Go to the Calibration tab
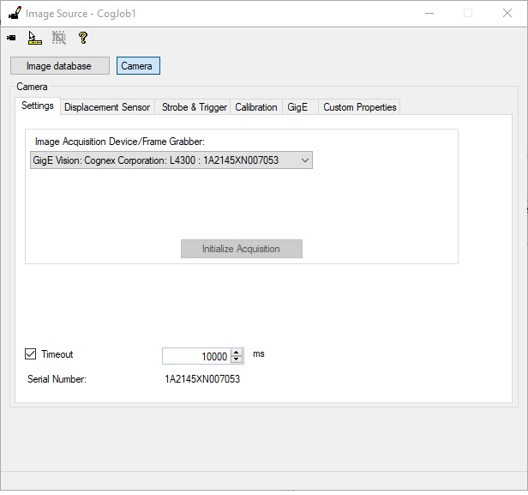This screenshot has height=495, width=528. (256, 107)
